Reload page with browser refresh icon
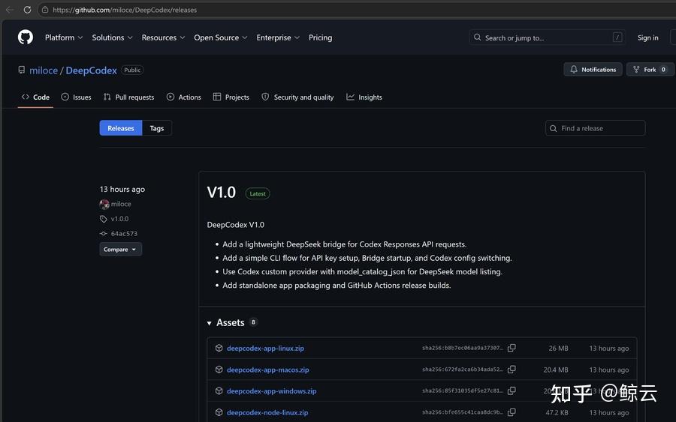Screen dimensions: 676x422 tap(27, 10)
